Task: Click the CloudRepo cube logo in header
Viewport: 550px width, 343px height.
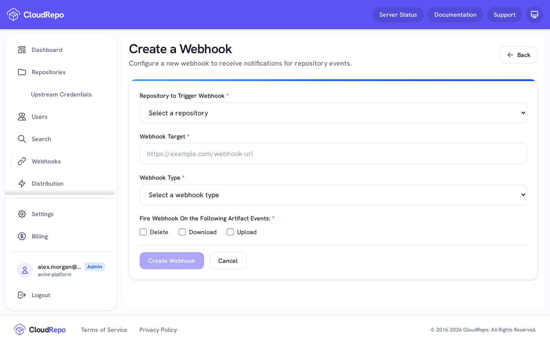Action: 13,15
